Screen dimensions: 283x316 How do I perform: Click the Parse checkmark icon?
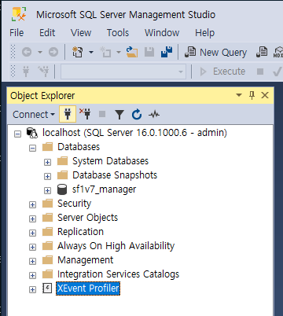pyautogui.click(x=277, y=72)
